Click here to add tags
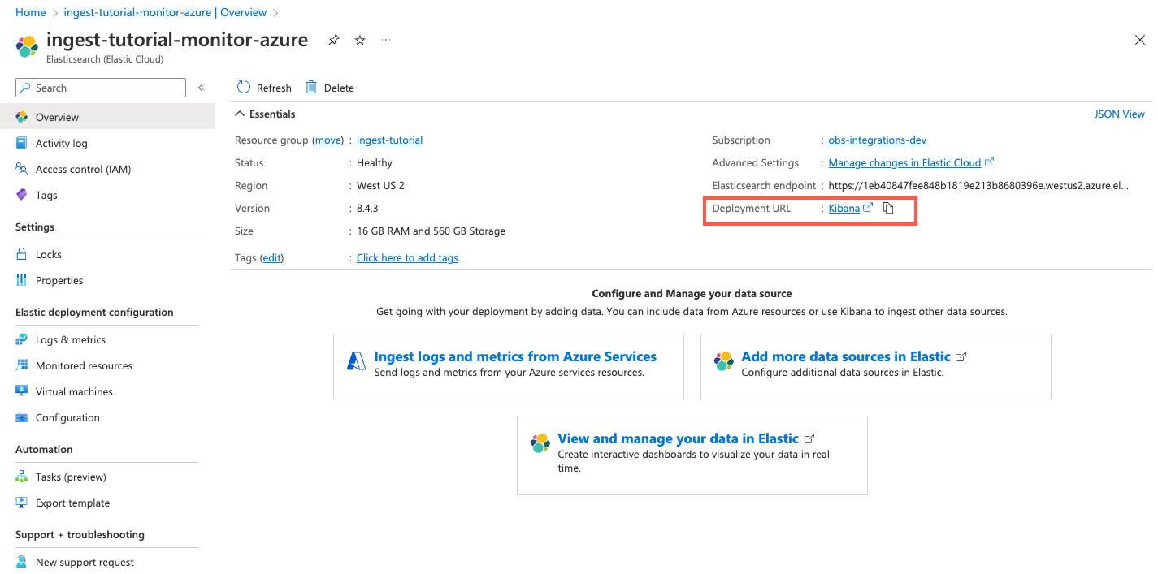Screen dimensions: 1158x574 point(407,257)
